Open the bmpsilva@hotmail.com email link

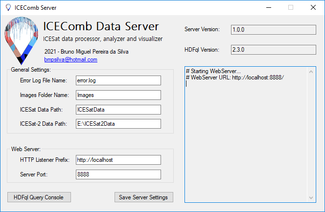click(70, 59)
